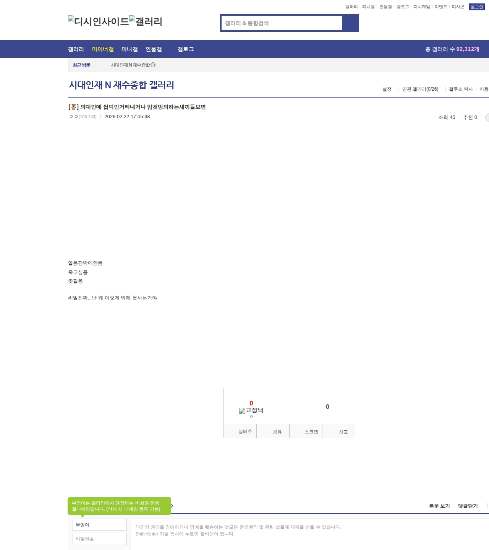Open gallery 설정 menu

(x=387, y=89)
